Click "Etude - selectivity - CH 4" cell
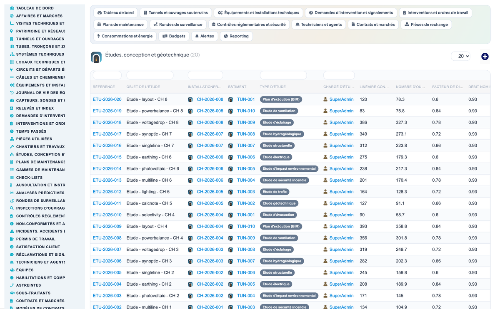Image resolution: width=500 pixels, height=309 pixels. pos(150,215)
